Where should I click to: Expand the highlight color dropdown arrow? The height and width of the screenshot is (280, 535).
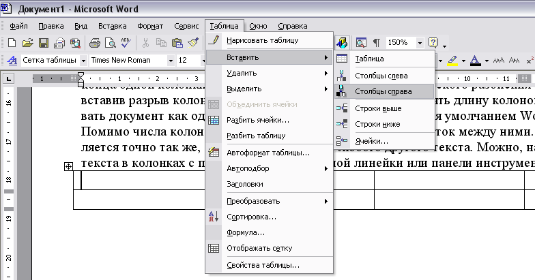(x=463, y=61)
